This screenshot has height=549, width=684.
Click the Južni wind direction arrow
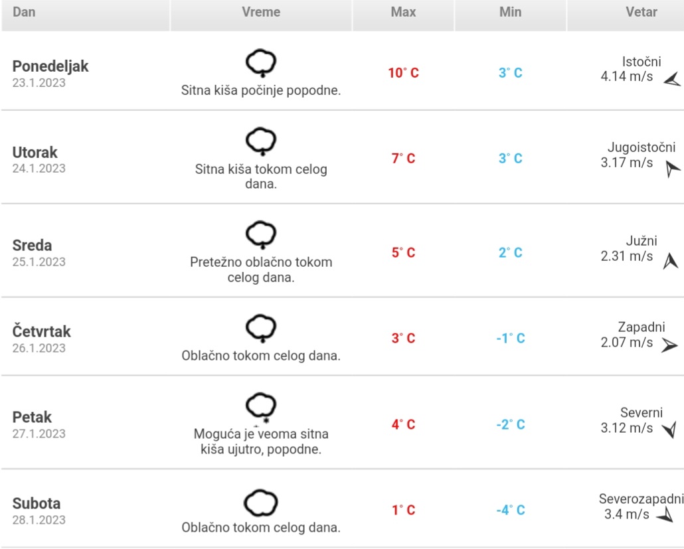pyautogui.click(x=671, y=261)
